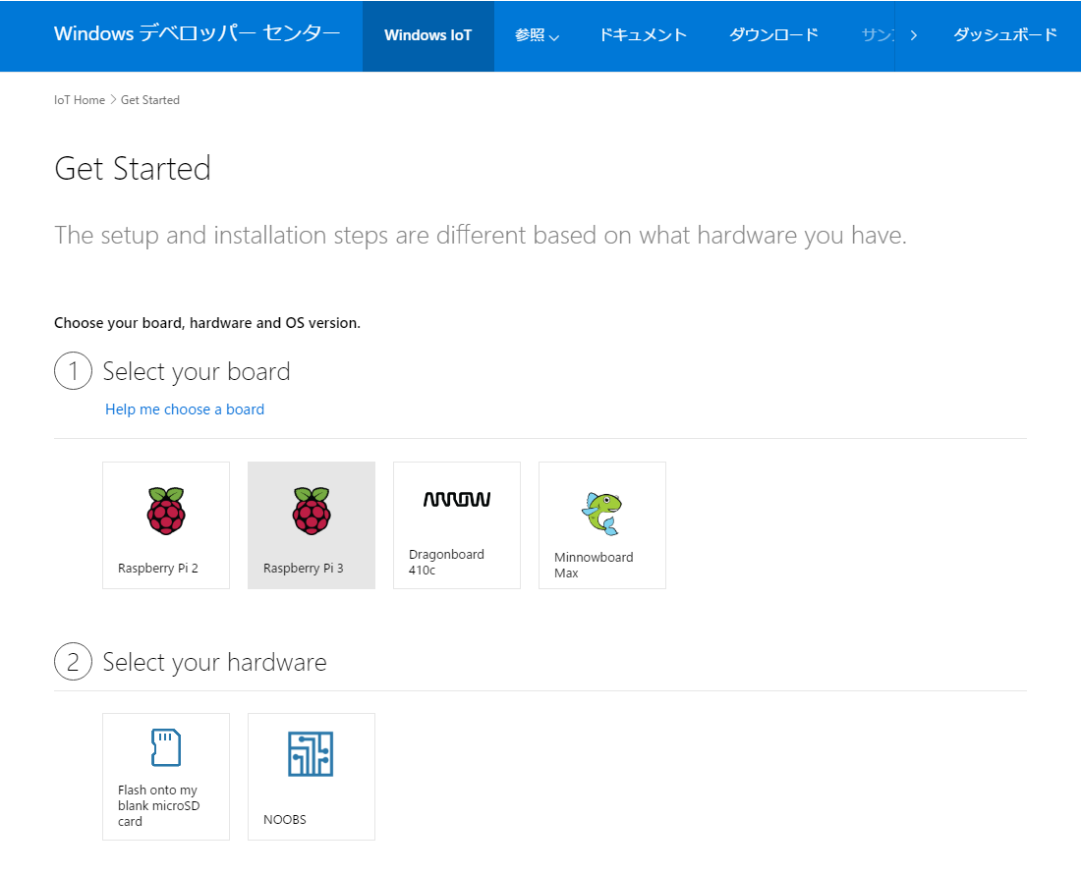
Task: Open the ダウンロード menu item
Action: [x=773, y=35]
